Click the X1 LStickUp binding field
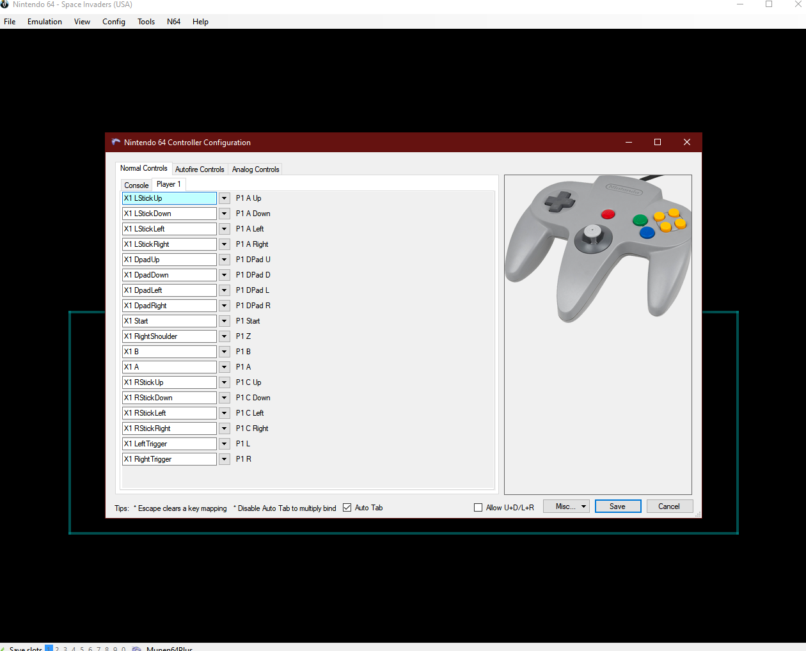 [170, 198]
